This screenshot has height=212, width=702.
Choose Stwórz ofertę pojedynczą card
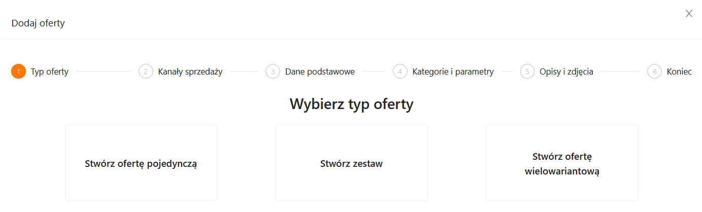[141, 163]
